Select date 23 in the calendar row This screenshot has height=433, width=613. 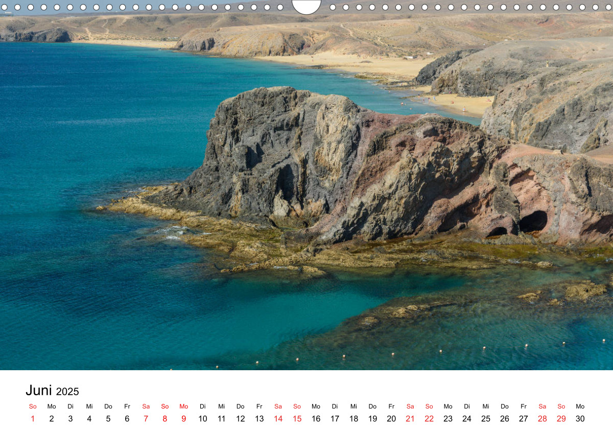pos(448,419)
